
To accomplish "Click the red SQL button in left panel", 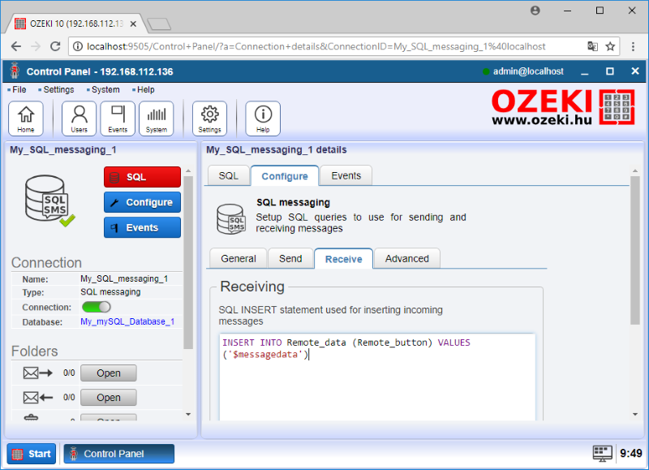I will tap(142, 177).
